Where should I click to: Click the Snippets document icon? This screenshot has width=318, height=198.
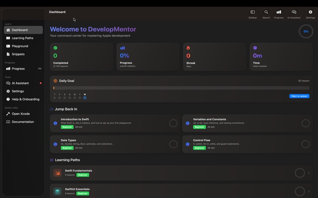pos(8,54)
